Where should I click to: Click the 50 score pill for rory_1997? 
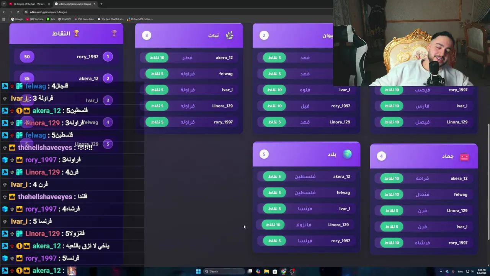coord(27,57)
